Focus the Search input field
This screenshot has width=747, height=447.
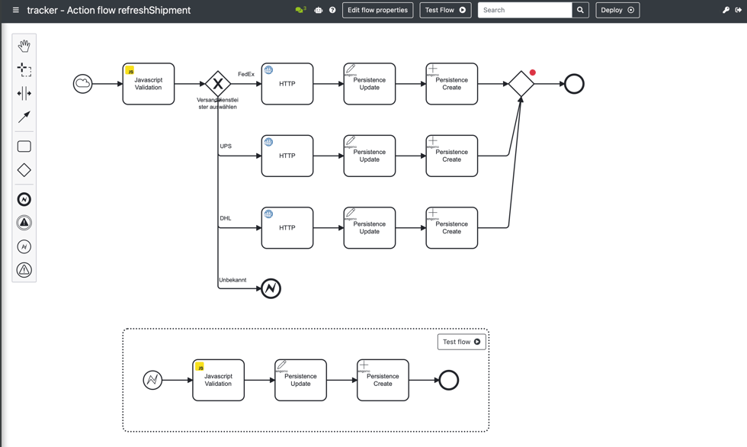click(x=524, y=10)
